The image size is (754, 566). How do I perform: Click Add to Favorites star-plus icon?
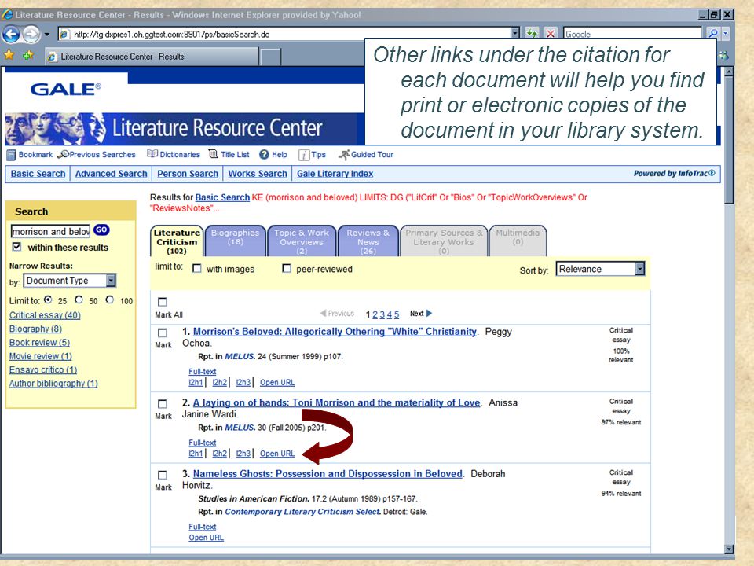coord(27,55)
